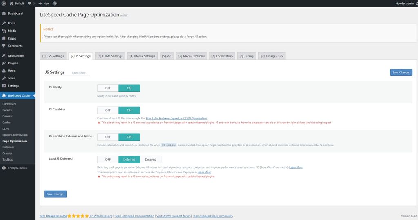Turn JS Minify ON
Image resolution: width=418 pixels, height=220 pixels.
click(x=129, y=88)
